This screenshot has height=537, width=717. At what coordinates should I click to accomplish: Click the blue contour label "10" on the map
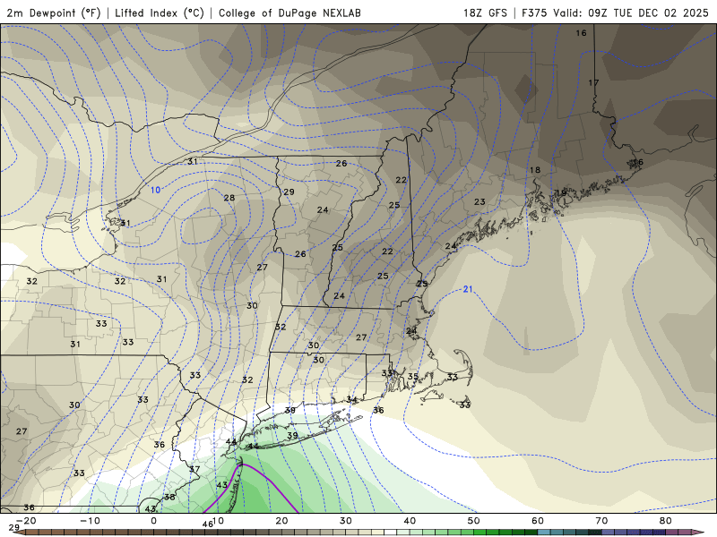click(x=155, y=190)
